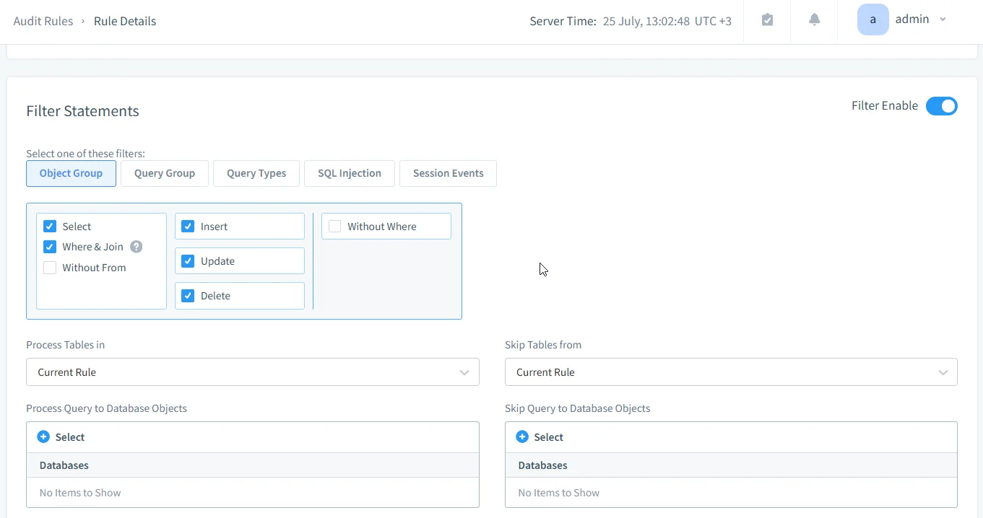This screenshot has width=983, height=518.
Task: Toggle the Filter Enable switch
Action: 941,106
